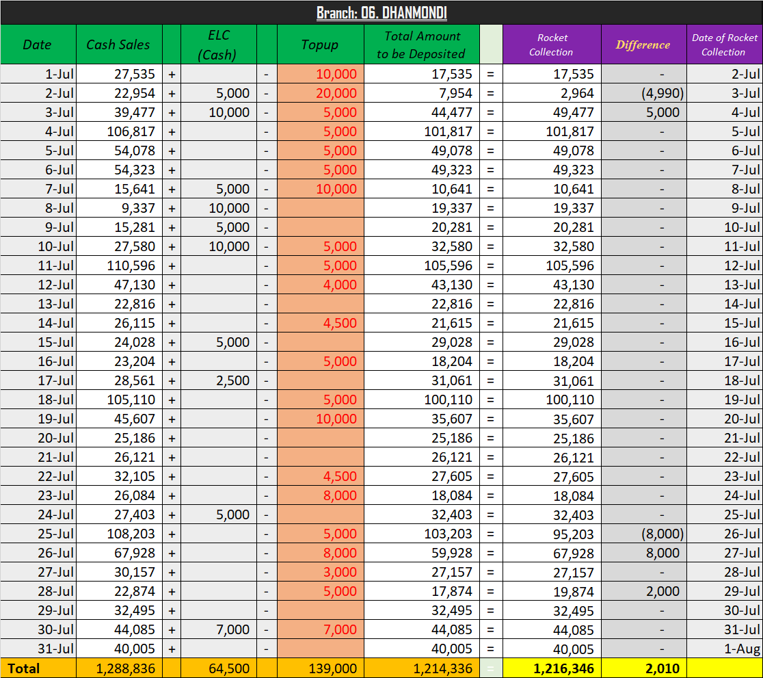Click the Total row label cell
The width and height of the screenshot is (763, 678).
pos(38,668)
